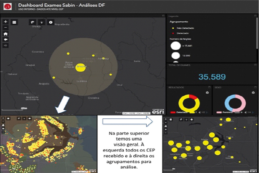259x173 pixels.
Task: Go to previous extent on bottom-right clusters map
Action: (166, 129)
